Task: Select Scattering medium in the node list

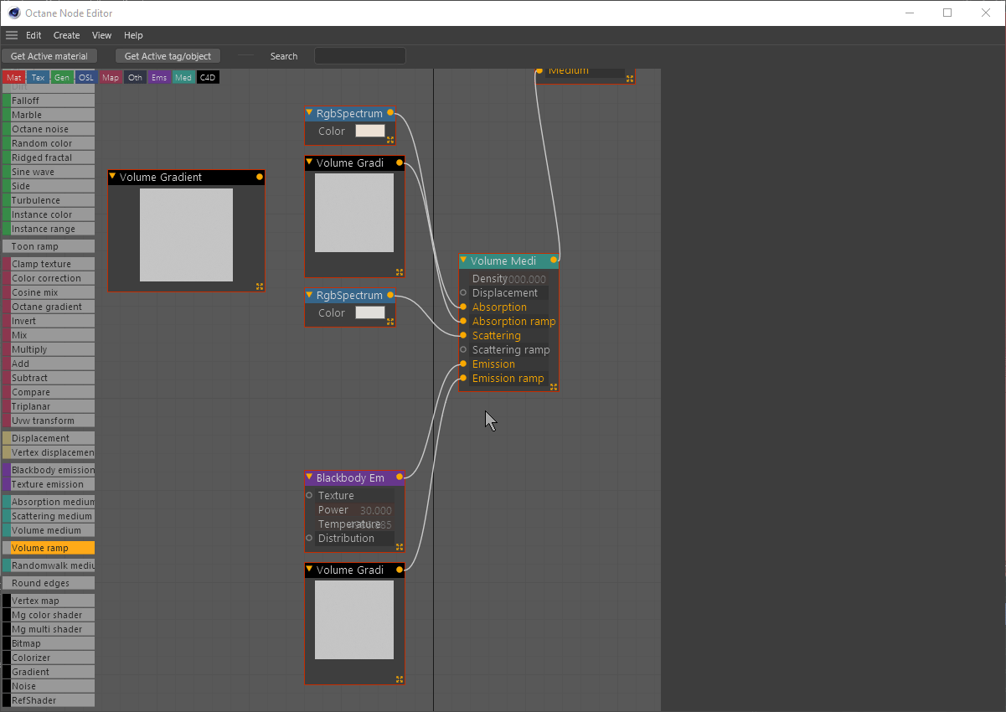Action: coord(49,516)
